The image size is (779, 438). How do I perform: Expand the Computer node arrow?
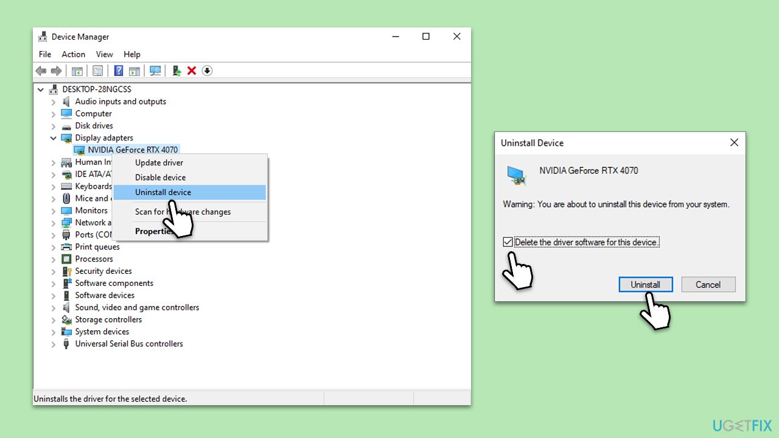[54, 114]
